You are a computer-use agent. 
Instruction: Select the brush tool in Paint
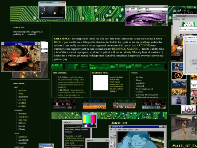[115, 143]
